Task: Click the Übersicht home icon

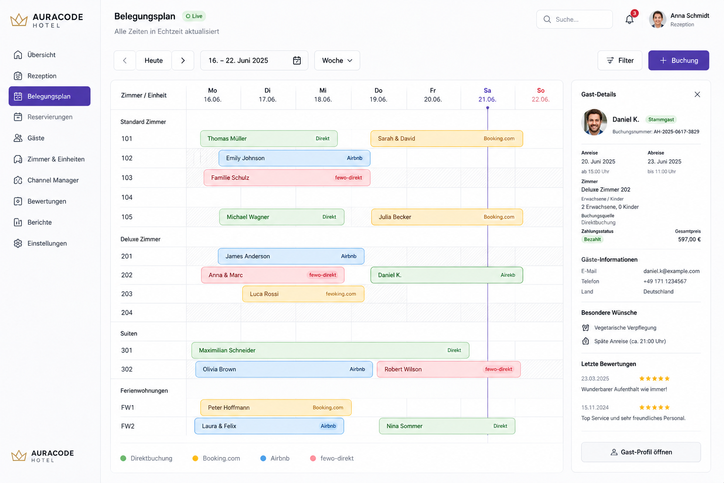Action: pyautogui.click(x=18, y=55)
